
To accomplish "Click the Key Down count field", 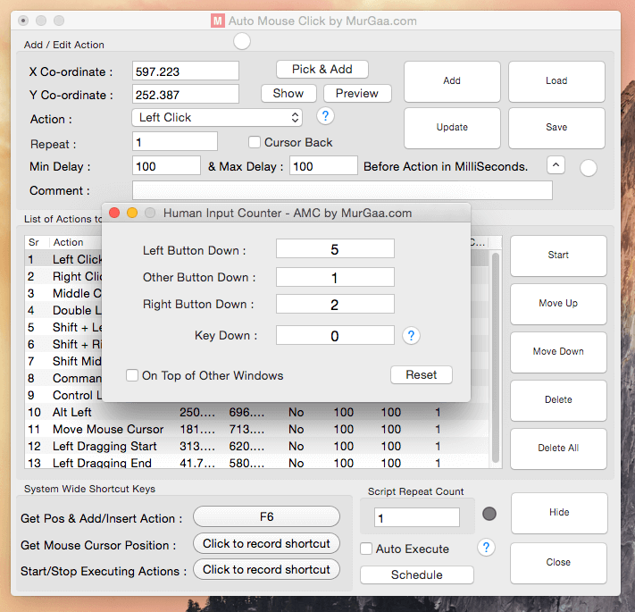I will pyautogui.click(x=335, y=335).
